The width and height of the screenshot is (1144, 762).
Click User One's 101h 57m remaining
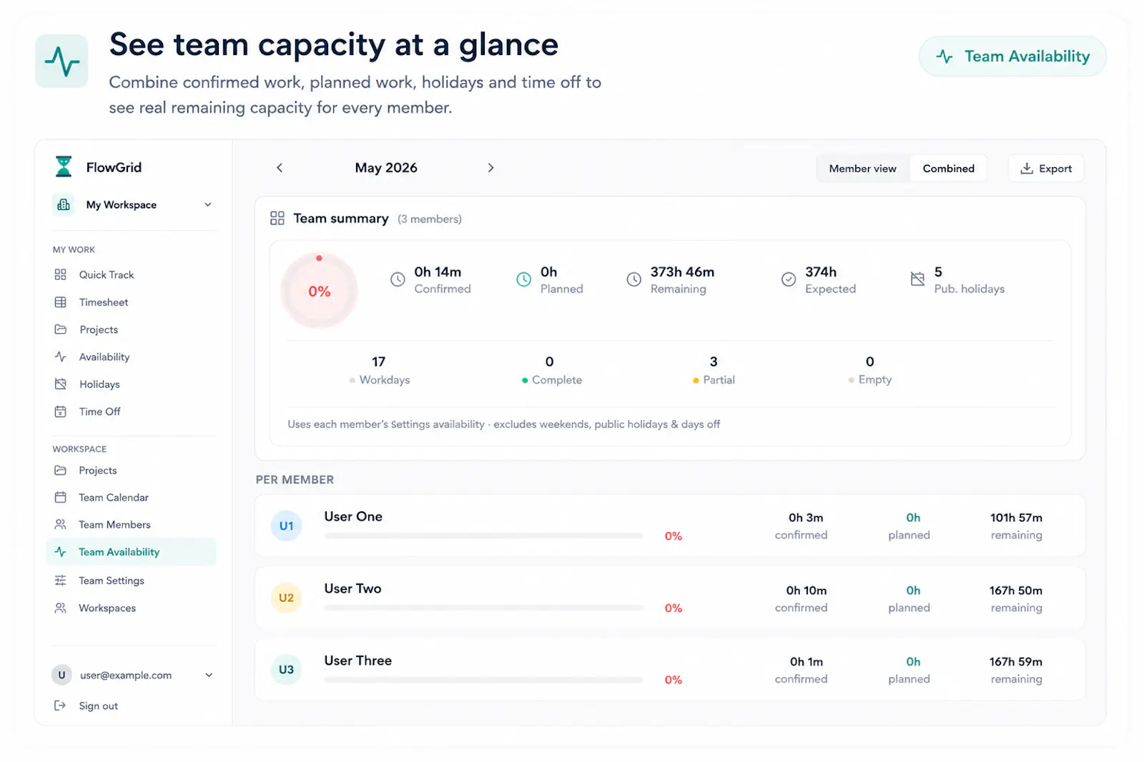click(x=1016, y=526)
